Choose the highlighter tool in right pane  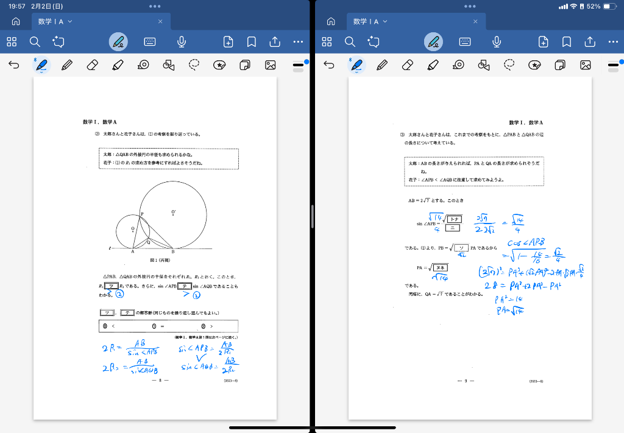433,65
